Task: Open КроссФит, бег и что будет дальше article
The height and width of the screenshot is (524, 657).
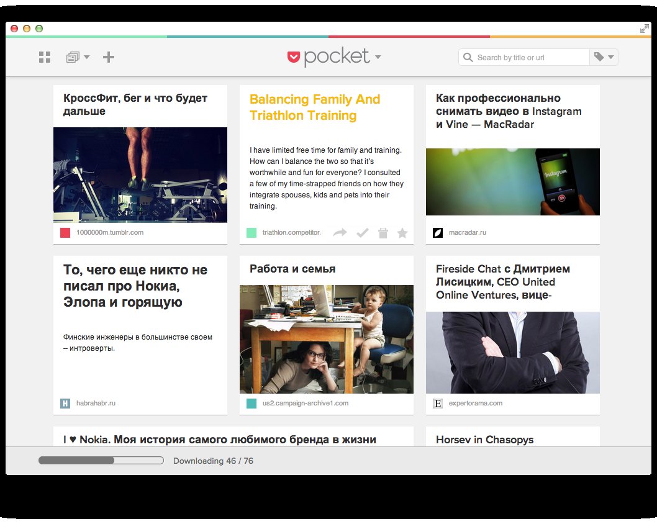Action: 135,104
